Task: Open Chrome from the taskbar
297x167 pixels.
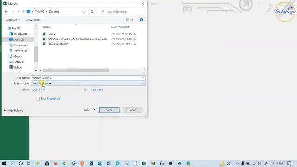Action: pos(65,163)
